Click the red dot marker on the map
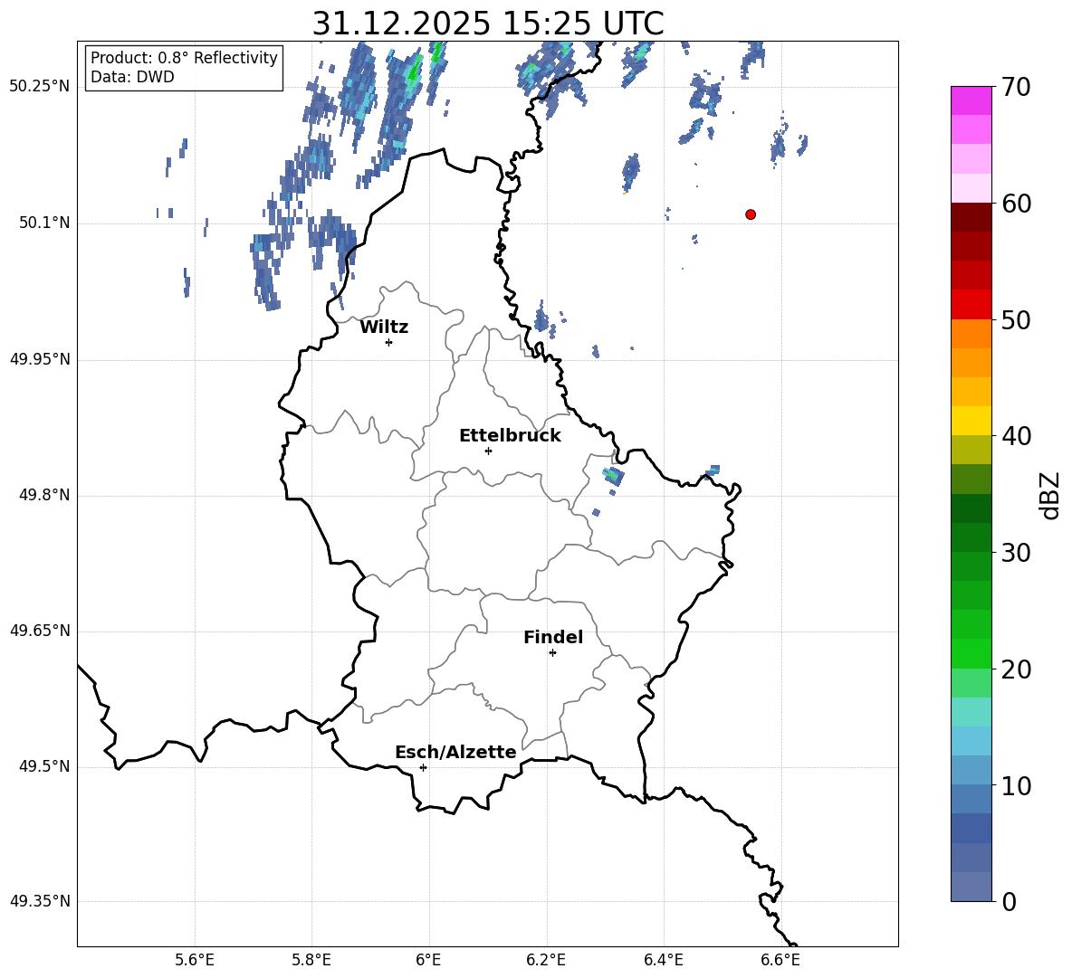This screenshot has height=978, width=1072. (751, 214)
